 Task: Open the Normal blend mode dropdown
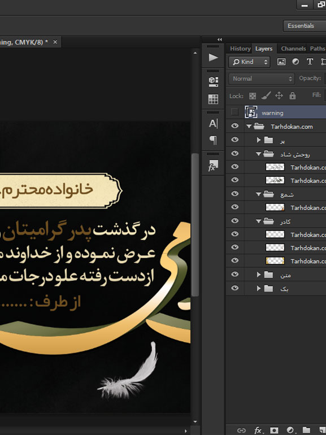[262, 79]
